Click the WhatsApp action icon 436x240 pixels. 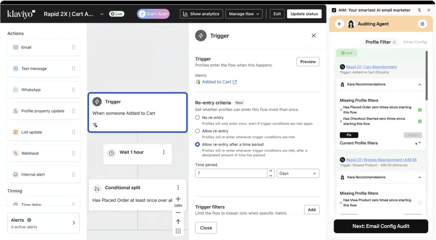click(x=16, y=90)
